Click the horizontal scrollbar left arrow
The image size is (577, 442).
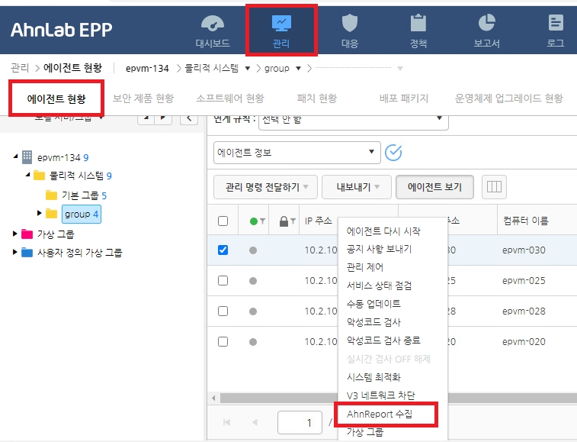pos(213,398)
